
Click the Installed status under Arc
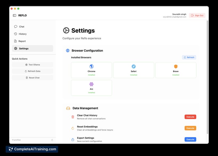coord(91,92)
